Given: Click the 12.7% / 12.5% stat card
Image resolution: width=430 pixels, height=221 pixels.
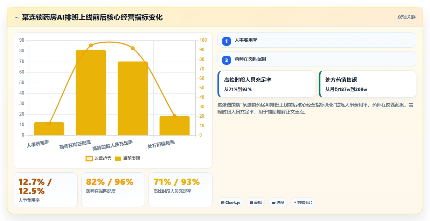Looking at the screenshot, I should [x=46, y=190].
